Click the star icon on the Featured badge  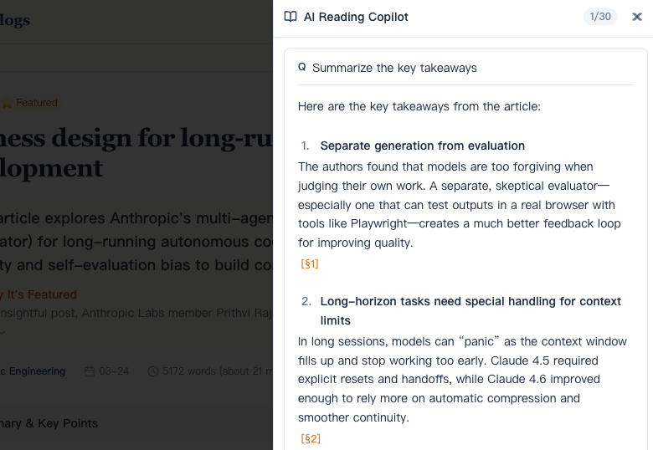click(x=8, y=103)
